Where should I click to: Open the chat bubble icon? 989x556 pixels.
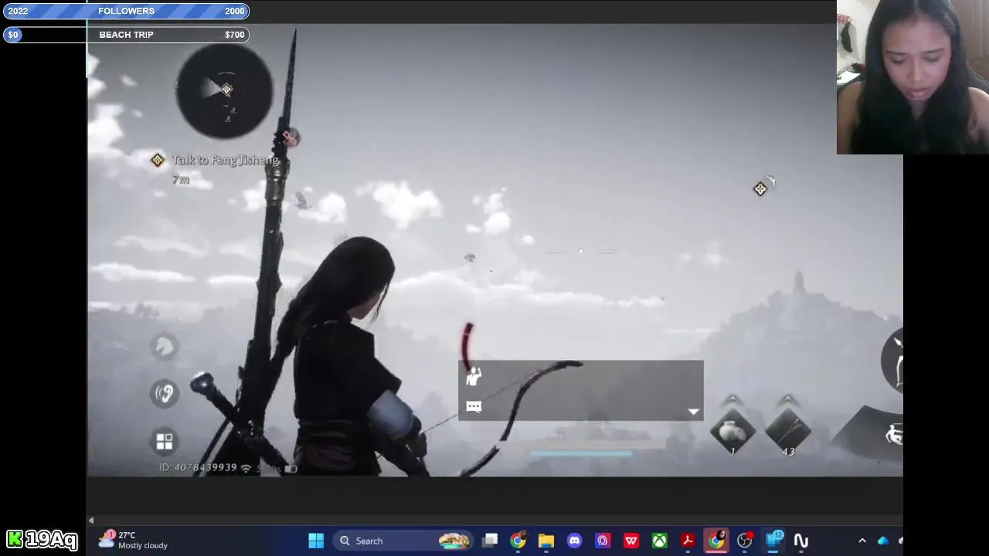point(474,407)
